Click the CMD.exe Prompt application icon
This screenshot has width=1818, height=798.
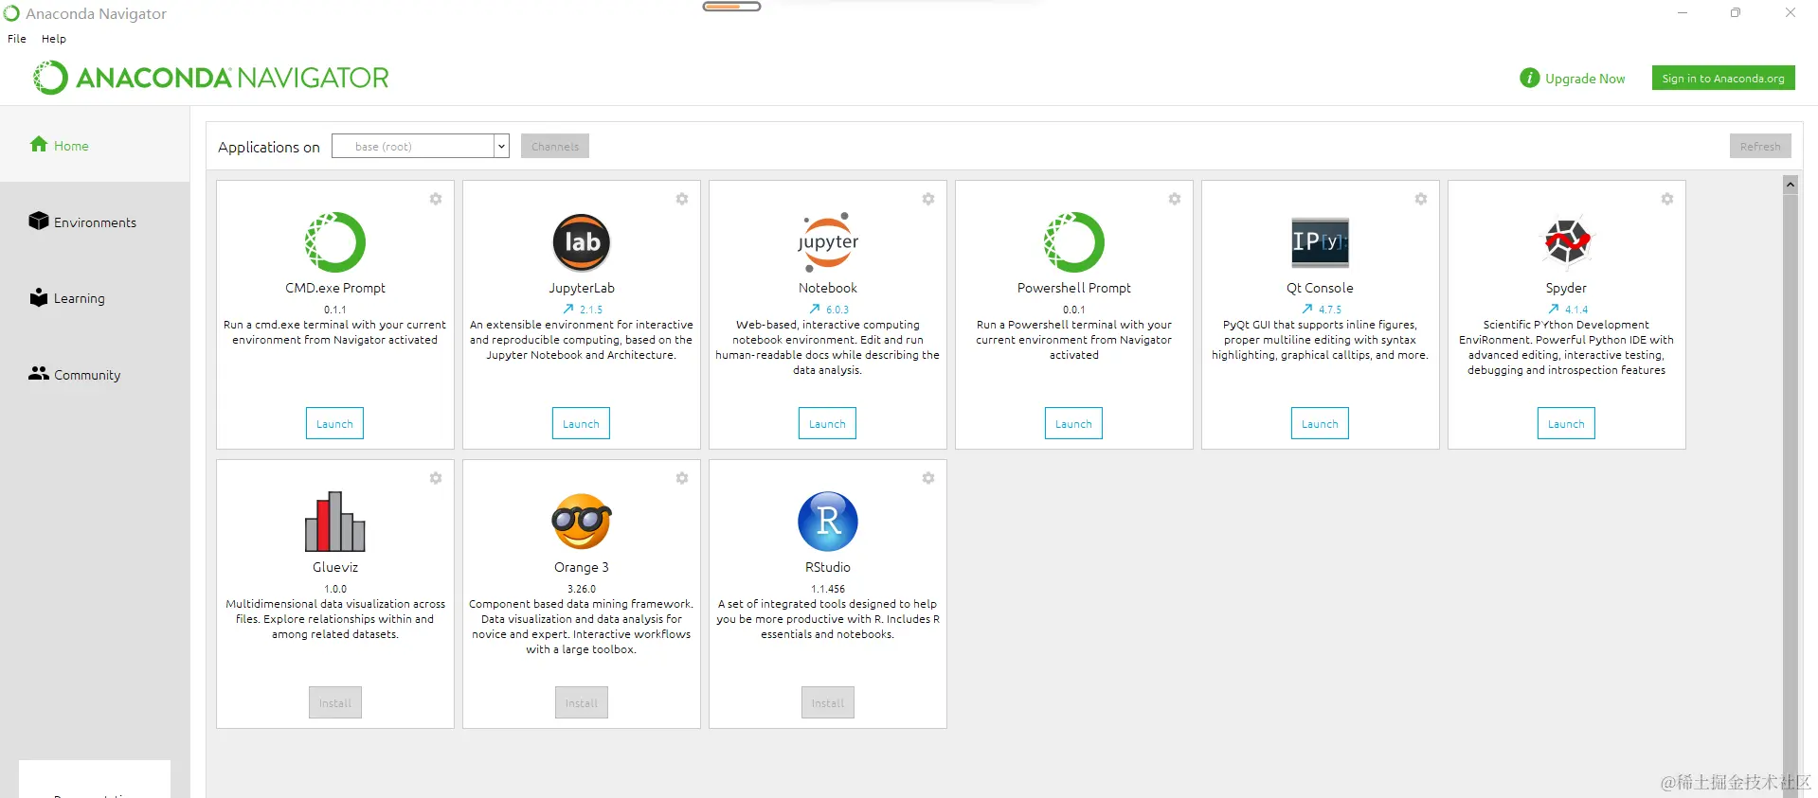334,242
